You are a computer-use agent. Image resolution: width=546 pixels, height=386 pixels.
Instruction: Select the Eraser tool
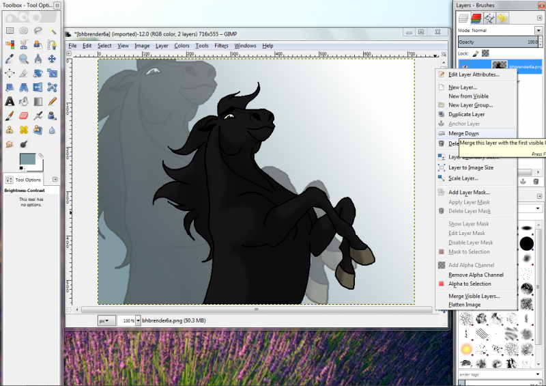point(24,115)
